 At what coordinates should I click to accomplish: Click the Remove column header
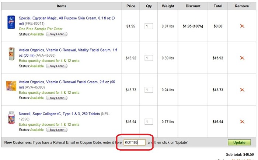(x=242, y=6)
